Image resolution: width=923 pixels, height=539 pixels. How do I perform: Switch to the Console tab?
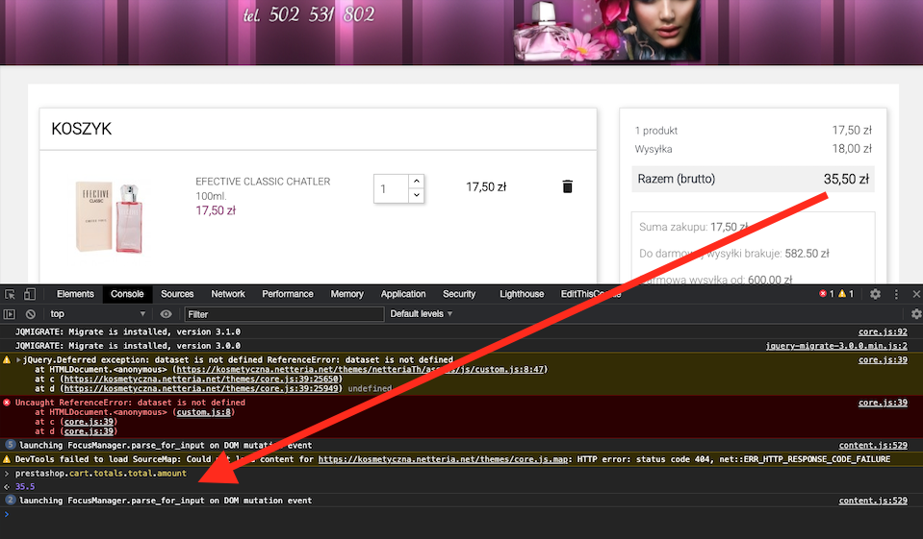pos(127,294)
